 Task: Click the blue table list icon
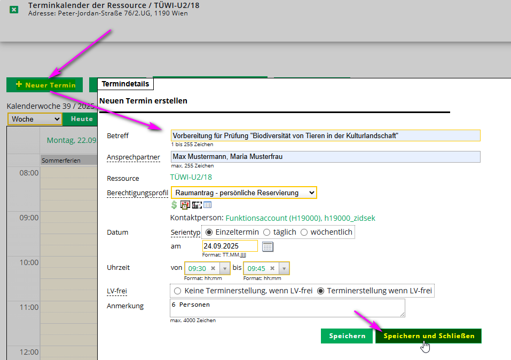208,205
